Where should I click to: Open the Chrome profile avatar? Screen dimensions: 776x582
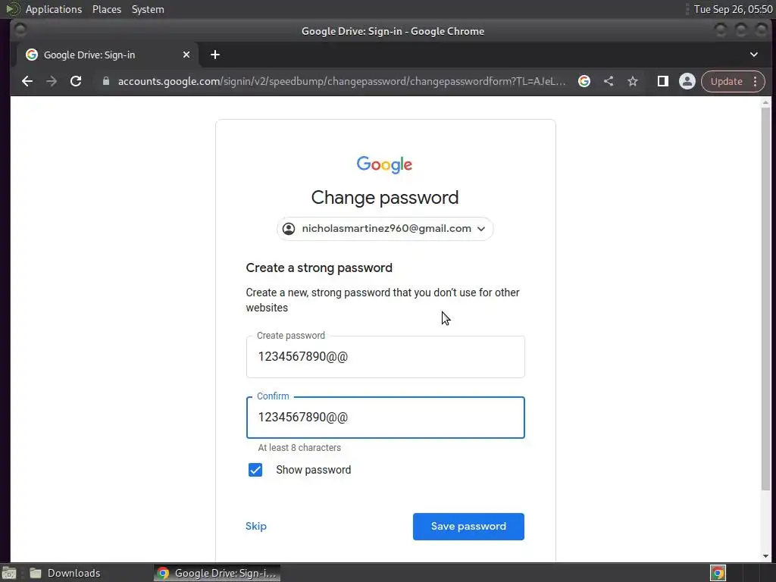point(687,81)
